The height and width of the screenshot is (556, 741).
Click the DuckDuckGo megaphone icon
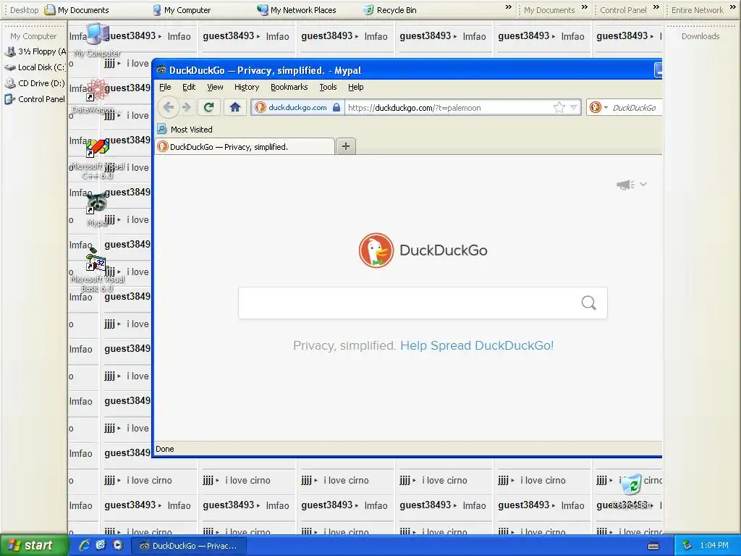[x=625, y=185]
